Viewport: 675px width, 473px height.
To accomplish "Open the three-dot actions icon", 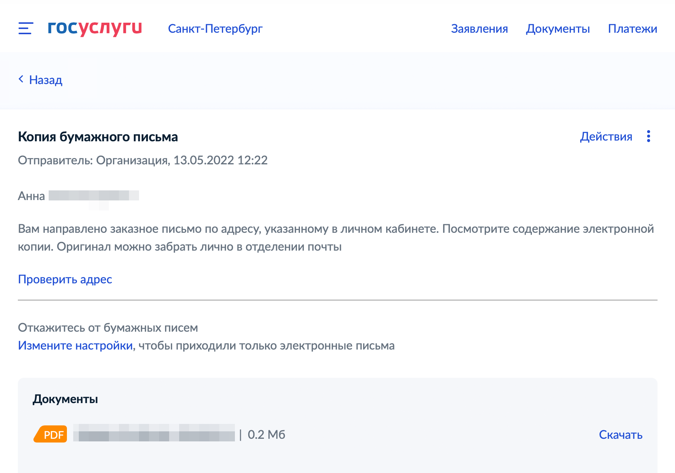I will tap(649, 136).
